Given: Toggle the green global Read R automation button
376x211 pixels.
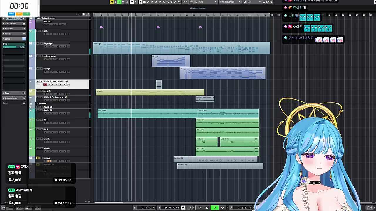Looking at the screenshot, I should click(119, 2).
